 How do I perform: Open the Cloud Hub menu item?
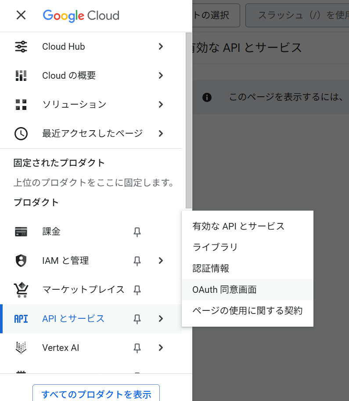coord(91,47)
